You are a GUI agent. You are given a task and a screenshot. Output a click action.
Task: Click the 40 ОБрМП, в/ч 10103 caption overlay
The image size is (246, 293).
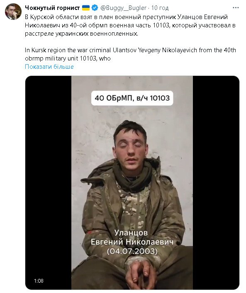(132, 98)
